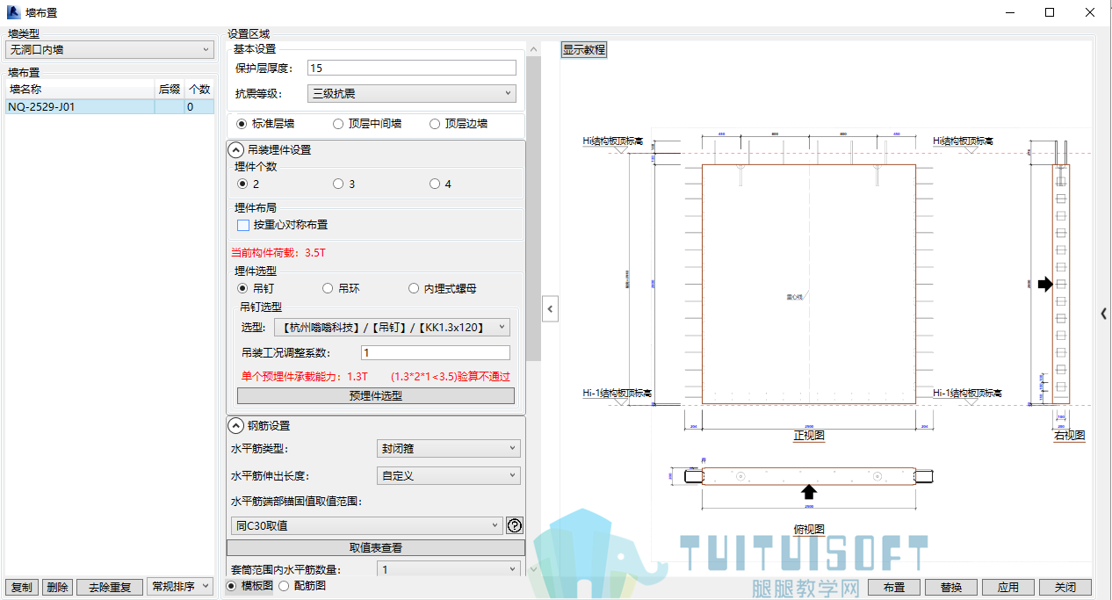Click 关闭 button
This screenshot has width=1112, height=600.
pos(1065,587)
